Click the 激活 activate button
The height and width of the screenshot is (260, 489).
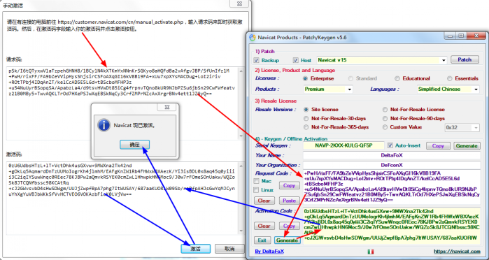(196, 249)
